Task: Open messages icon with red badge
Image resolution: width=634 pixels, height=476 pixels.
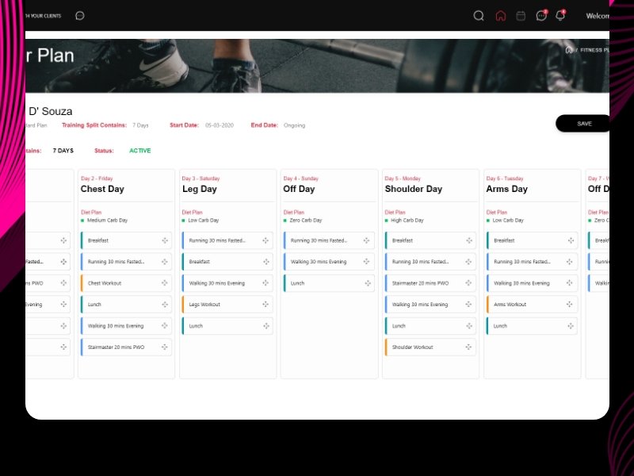Action: (x=541, y=16)
